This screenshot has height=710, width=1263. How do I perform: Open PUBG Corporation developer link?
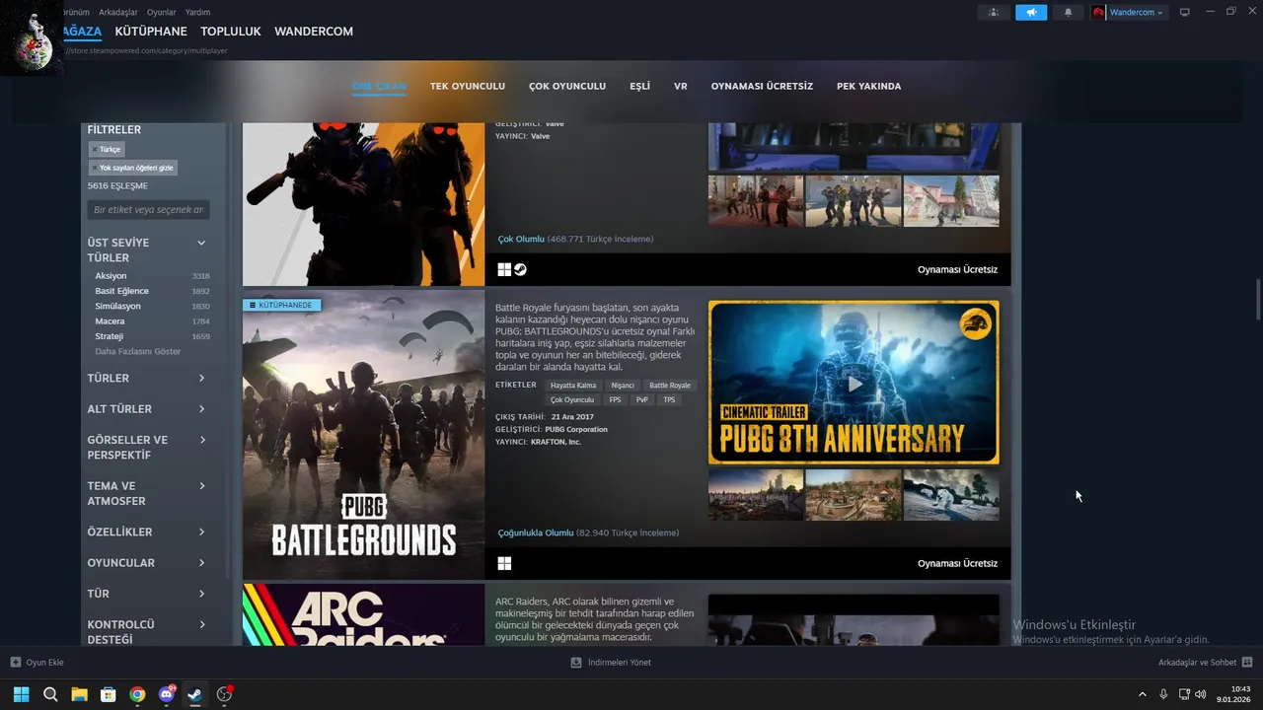[x=576, y=430]
